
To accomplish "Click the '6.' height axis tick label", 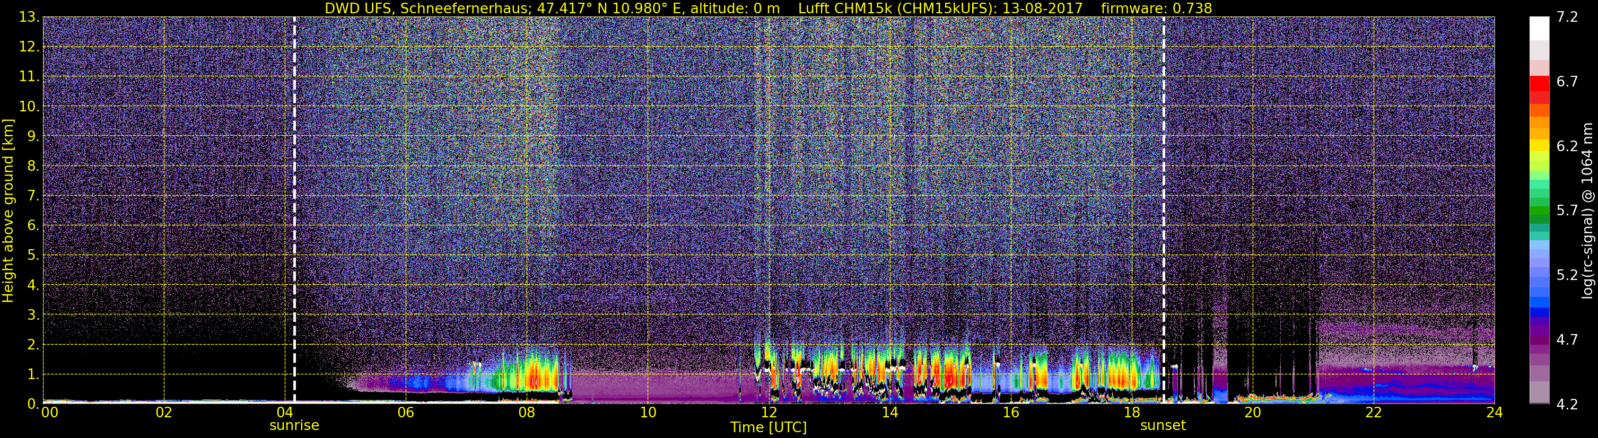I will coord(33,225).
